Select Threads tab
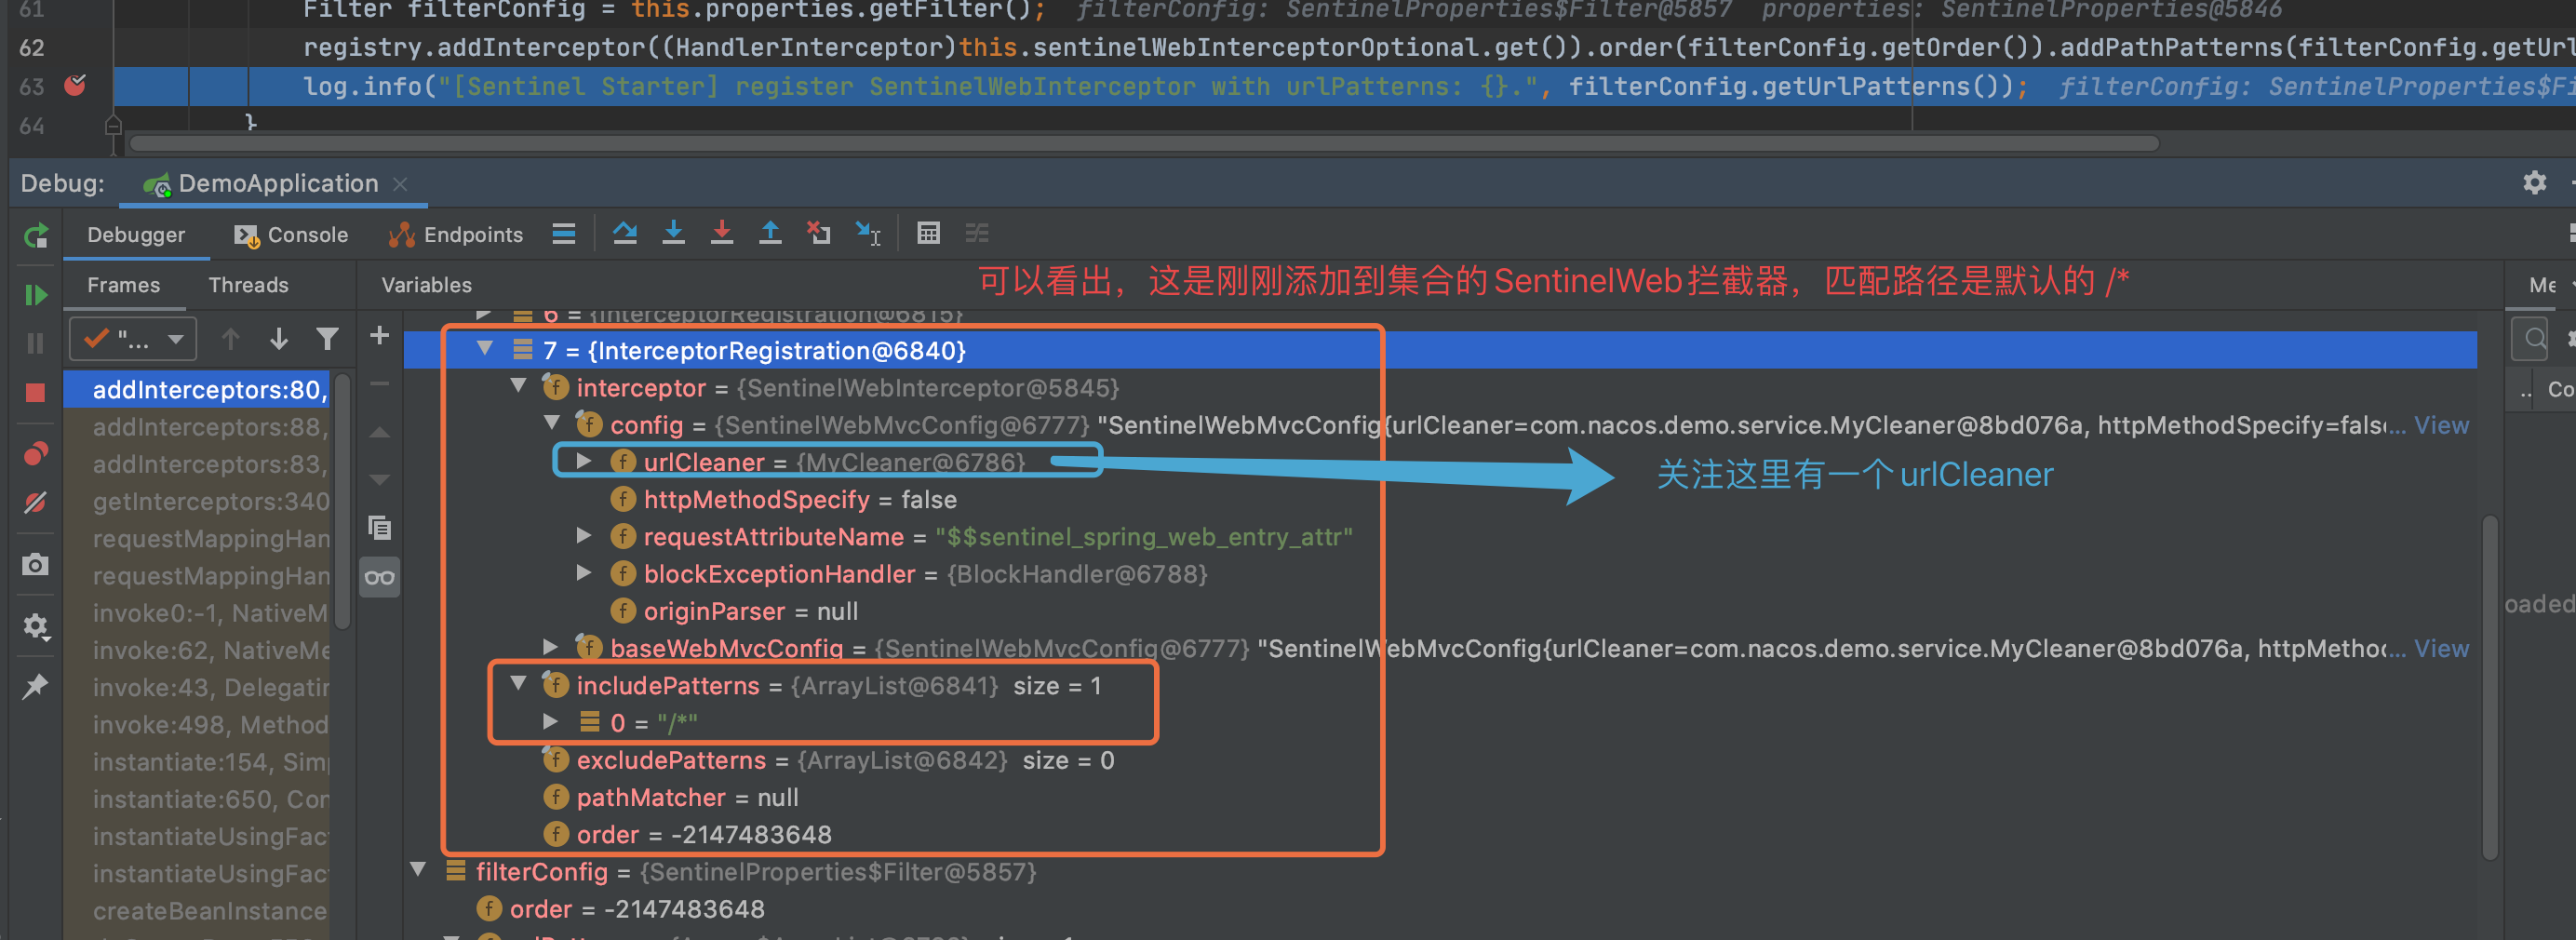Viewport: 2576px width, 940px height. click(248, 286)
